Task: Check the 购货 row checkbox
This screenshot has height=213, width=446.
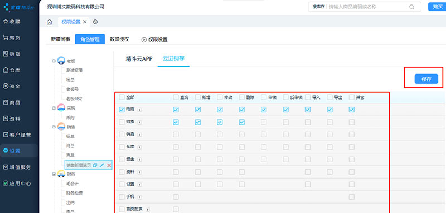Action: (122, 122)
